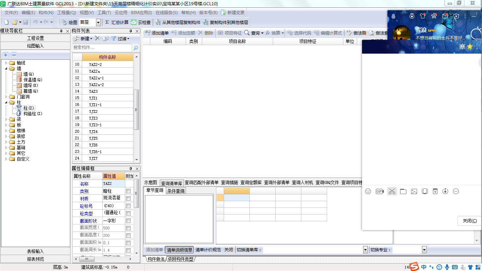
Task: Open the 工程量(Q) menu
Action: (66, 12)
